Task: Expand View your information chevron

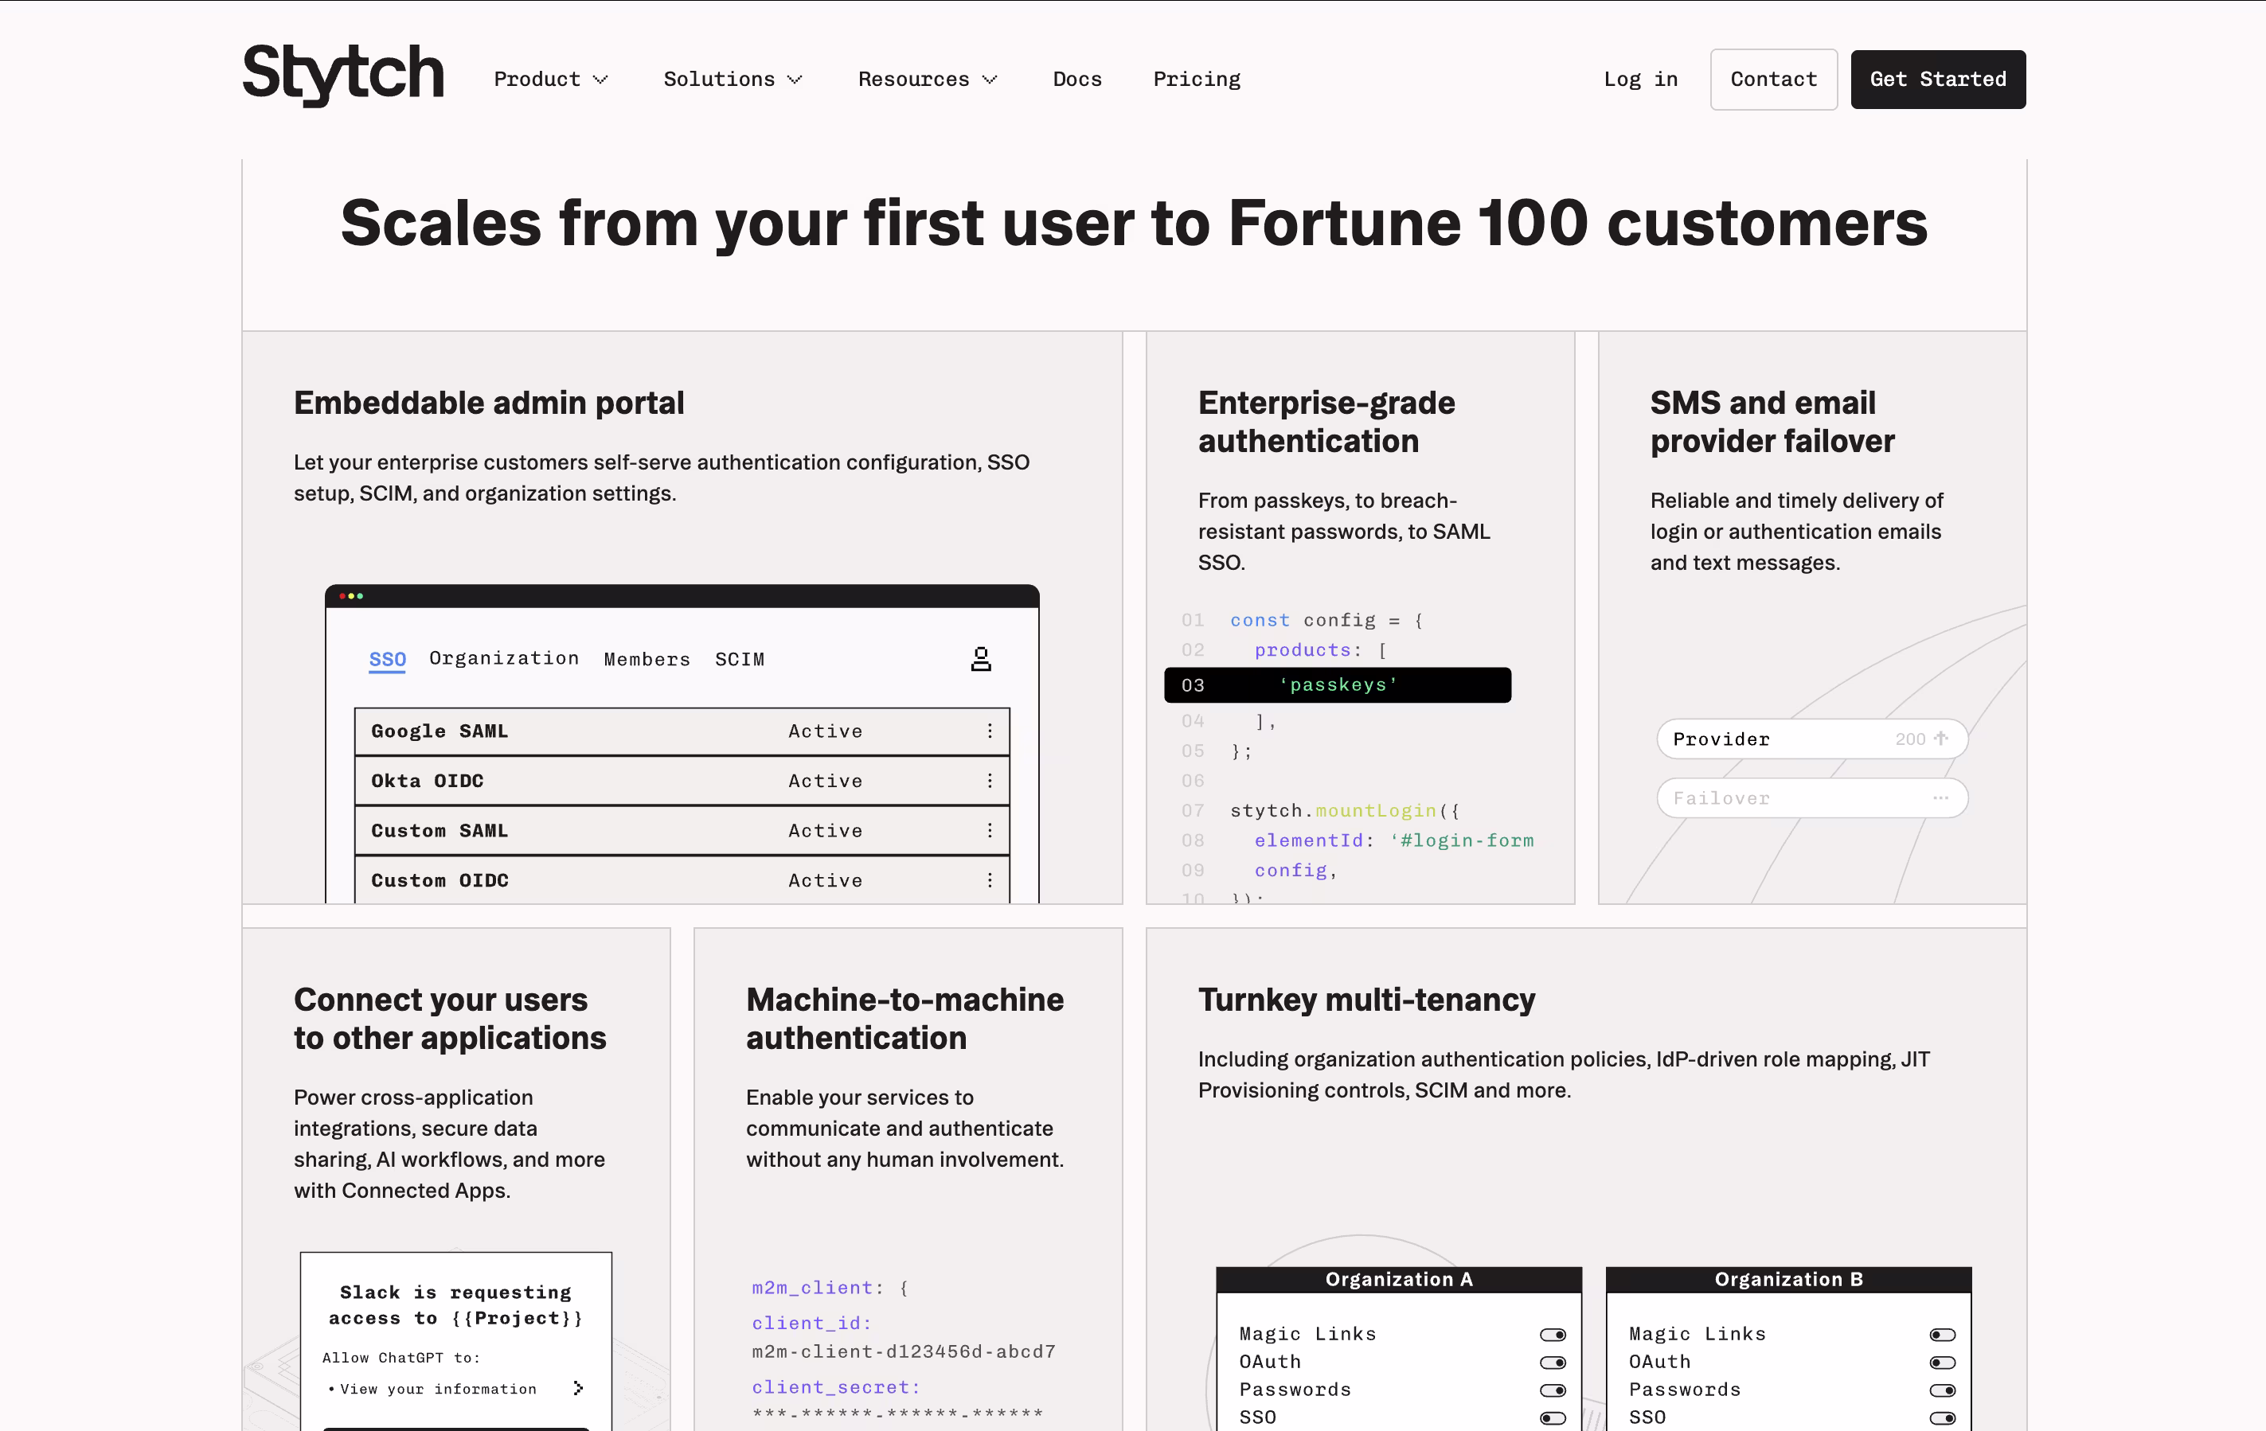Action: tap(578, 1389)
